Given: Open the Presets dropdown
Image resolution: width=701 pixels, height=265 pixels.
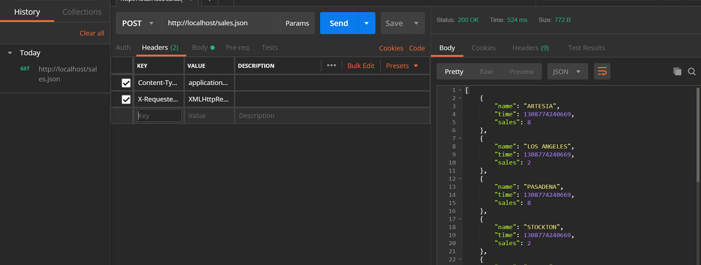Looking at the screenshot, I should (402, 66).
